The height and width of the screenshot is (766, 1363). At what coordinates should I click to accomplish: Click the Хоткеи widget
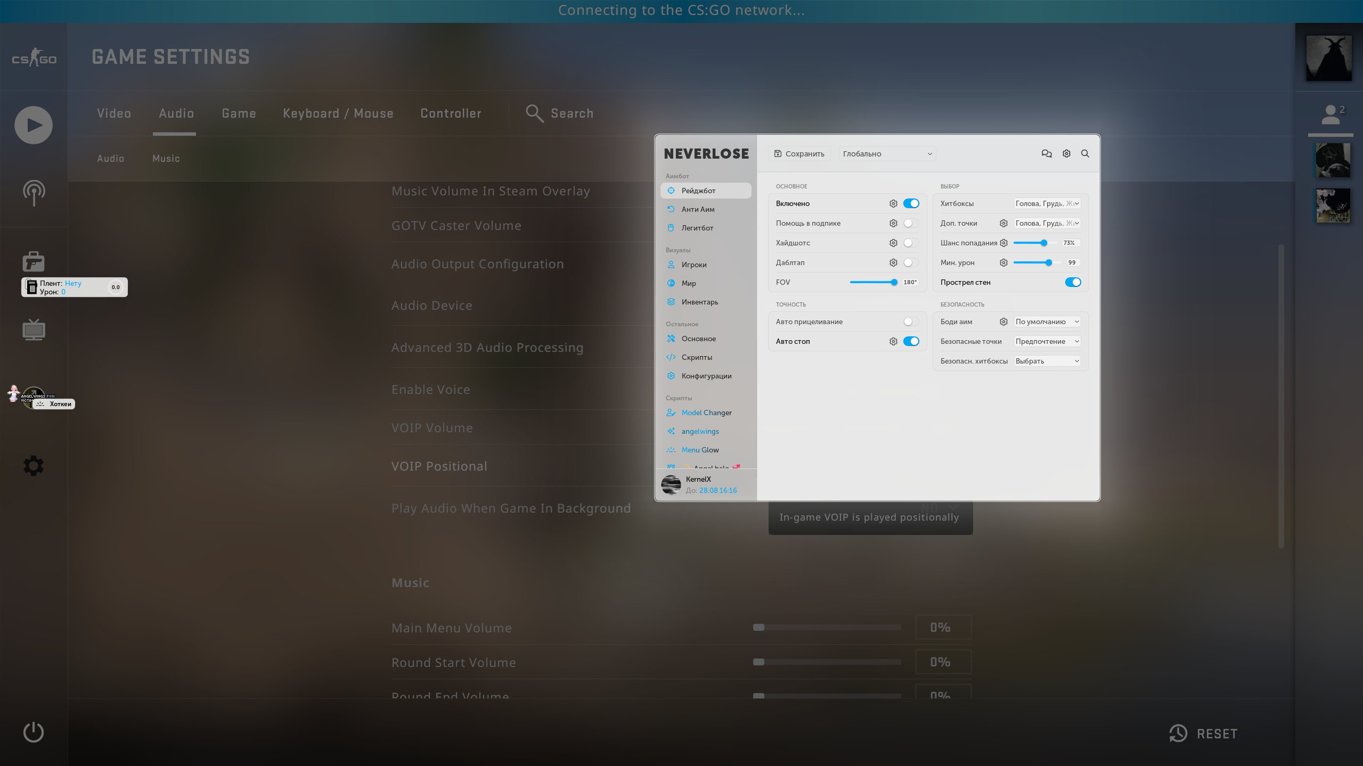pyautogui.click(x=54, y=404)
